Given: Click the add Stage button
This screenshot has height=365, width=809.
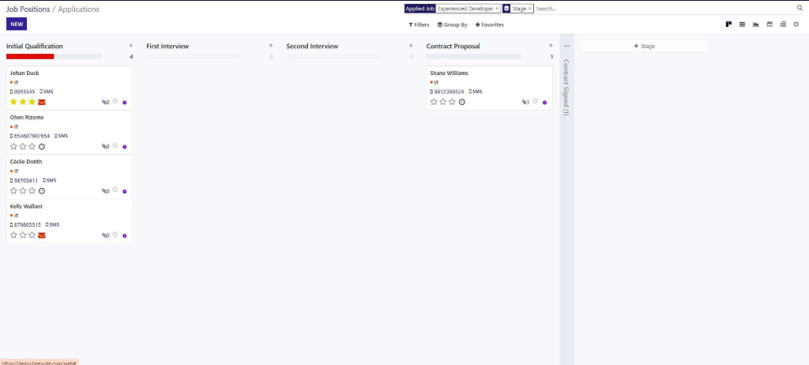Looking at the screenshot, I should 644,47.
